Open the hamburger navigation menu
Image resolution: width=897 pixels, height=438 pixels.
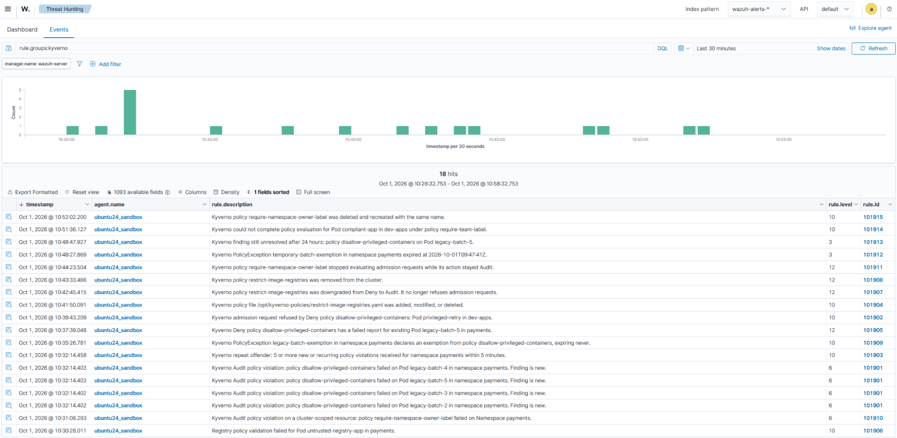click(x=8, y=9)
